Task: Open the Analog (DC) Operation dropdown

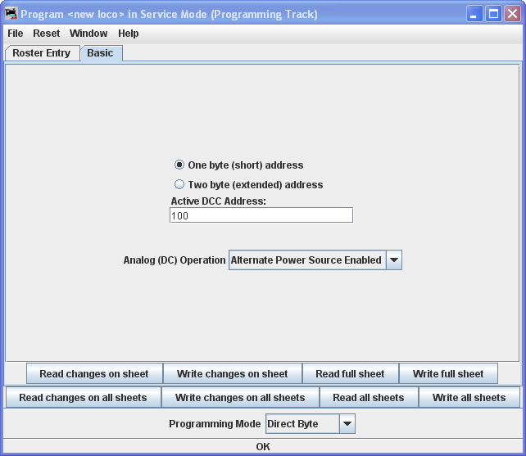Action: (x=306, y=260)
